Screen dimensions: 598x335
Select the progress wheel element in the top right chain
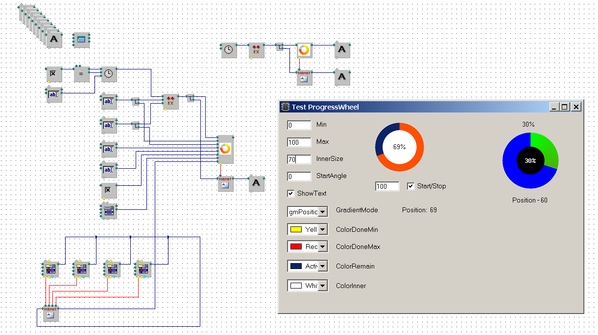point(304,50)
